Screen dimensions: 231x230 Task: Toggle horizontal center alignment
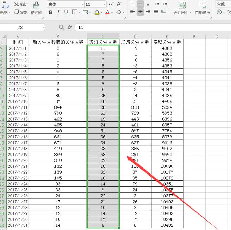coord(140,12)
